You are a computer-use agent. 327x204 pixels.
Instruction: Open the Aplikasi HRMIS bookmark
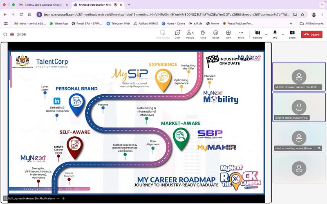[146, 24]
